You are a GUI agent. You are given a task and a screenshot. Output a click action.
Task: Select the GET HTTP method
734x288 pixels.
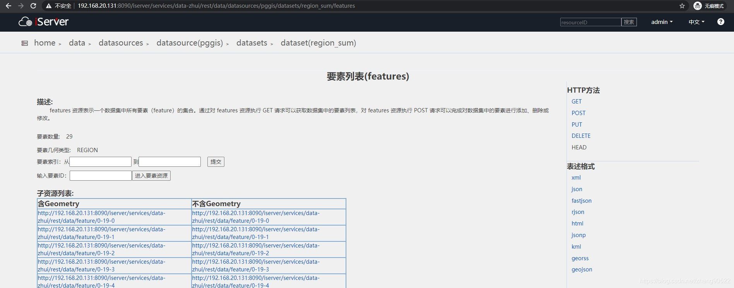pos(577,102)
